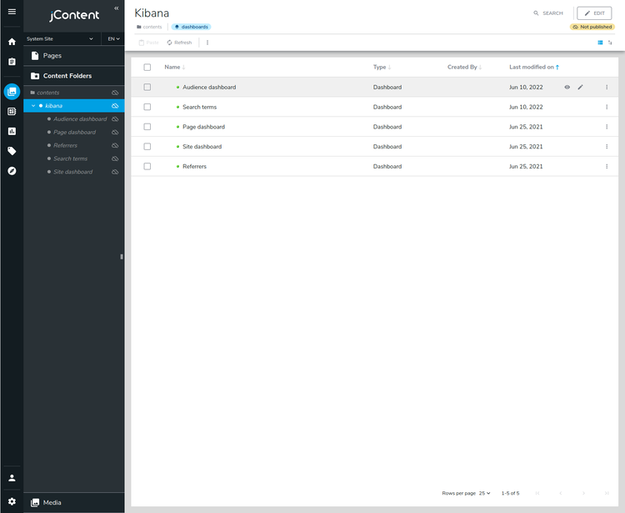
Task: Open the toolbar more-actions menu
Action: [207, 43]
